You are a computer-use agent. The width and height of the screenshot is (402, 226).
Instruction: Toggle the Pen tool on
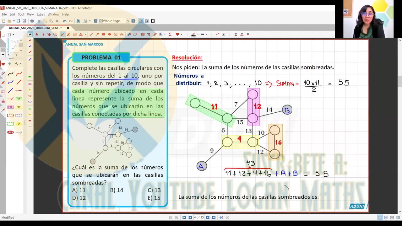click(62, 34)
